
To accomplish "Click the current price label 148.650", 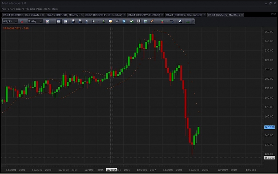I will tap(269, 127).
